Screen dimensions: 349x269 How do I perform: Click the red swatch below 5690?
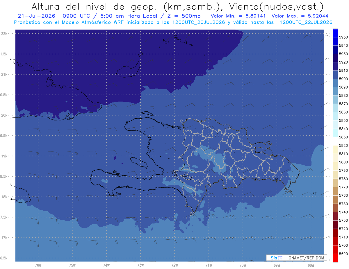pyautogui.click(x=335, y=258)
